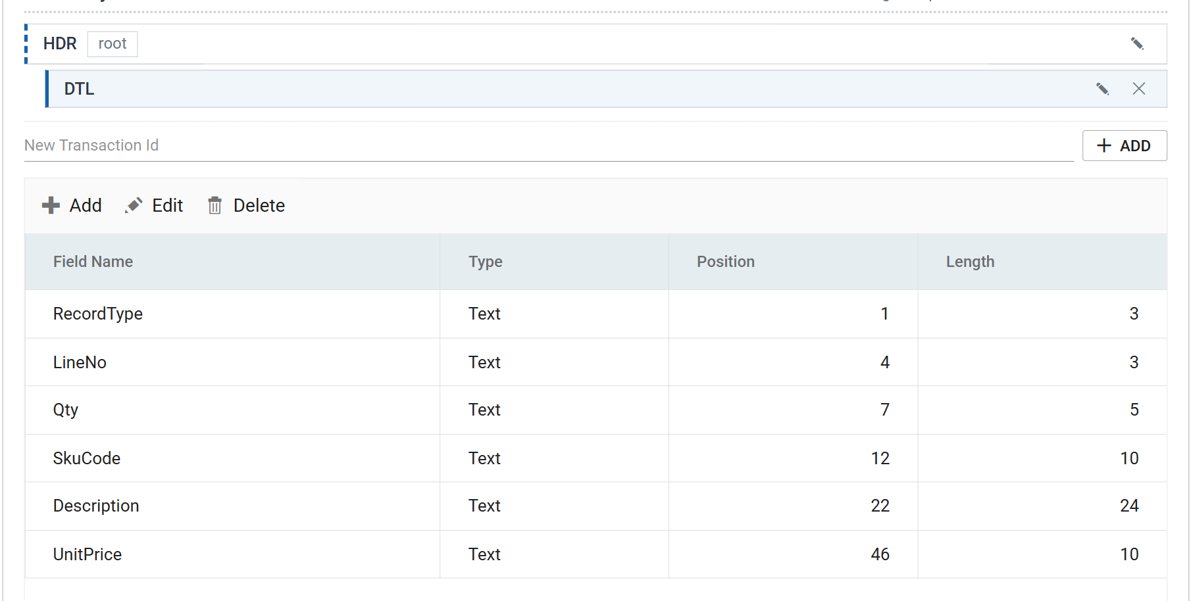
Task: Click the Type cell for Description
Action: click(x=554, y=506)
